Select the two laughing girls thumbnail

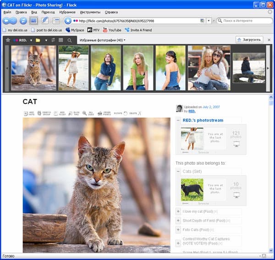tap(209, 68)
